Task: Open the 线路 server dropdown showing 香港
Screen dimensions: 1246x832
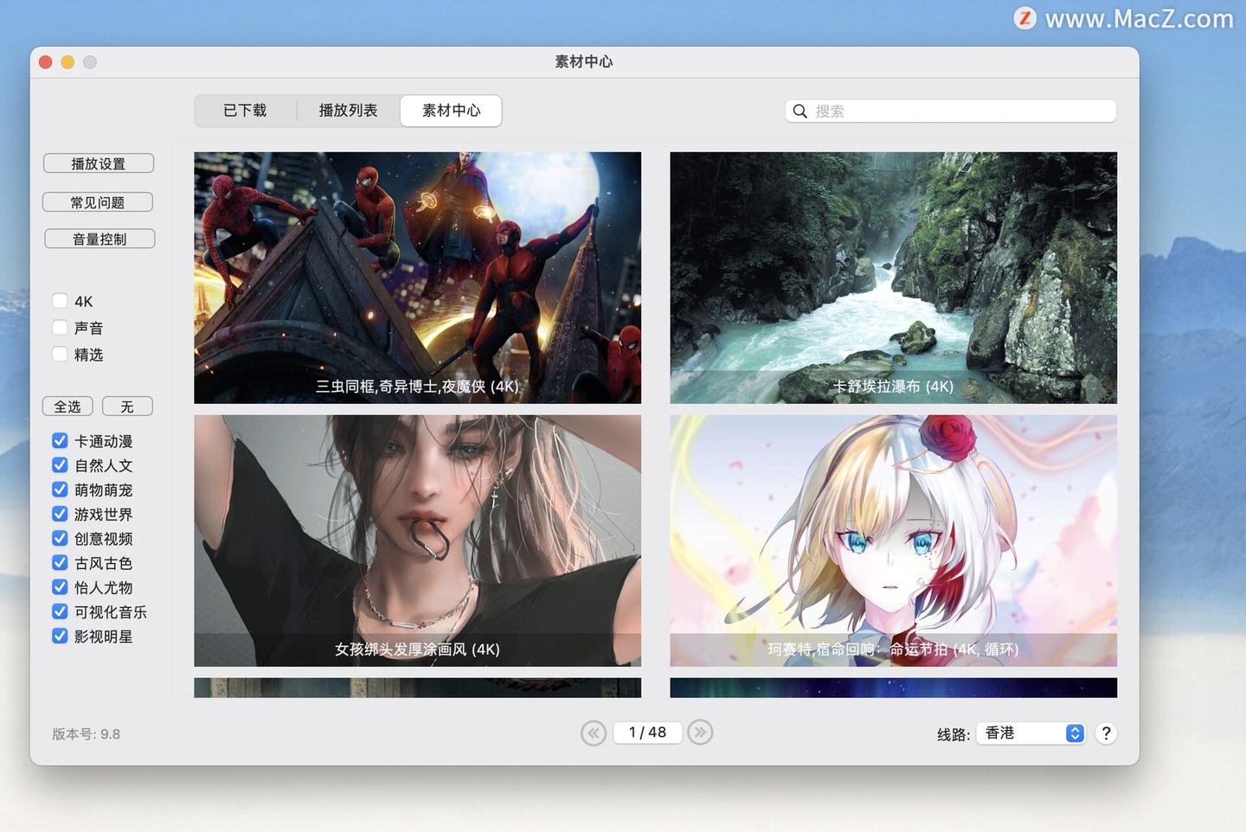Action: (1031, 733)
